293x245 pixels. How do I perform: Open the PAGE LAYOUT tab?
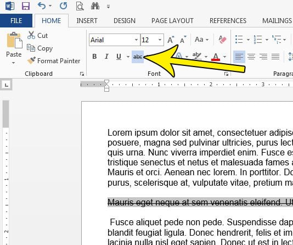pyautogui.click(x=172, y=20)
